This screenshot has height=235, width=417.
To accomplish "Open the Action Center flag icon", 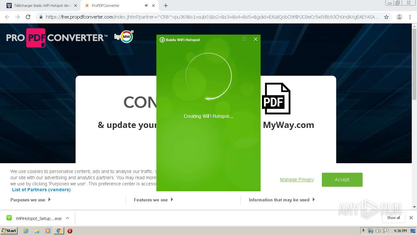I will 386,231.
